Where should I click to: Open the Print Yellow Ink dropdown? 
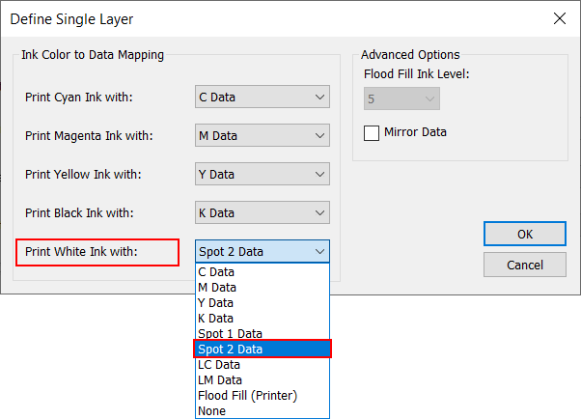coord(262,174)
